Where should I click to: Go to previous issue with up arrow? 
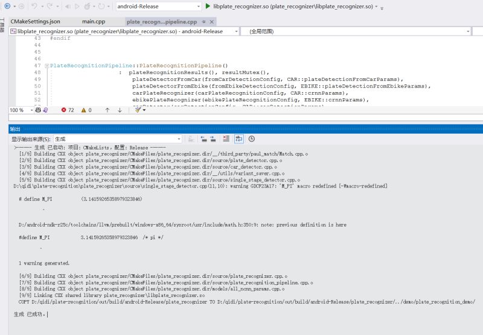tap(107, 110)
